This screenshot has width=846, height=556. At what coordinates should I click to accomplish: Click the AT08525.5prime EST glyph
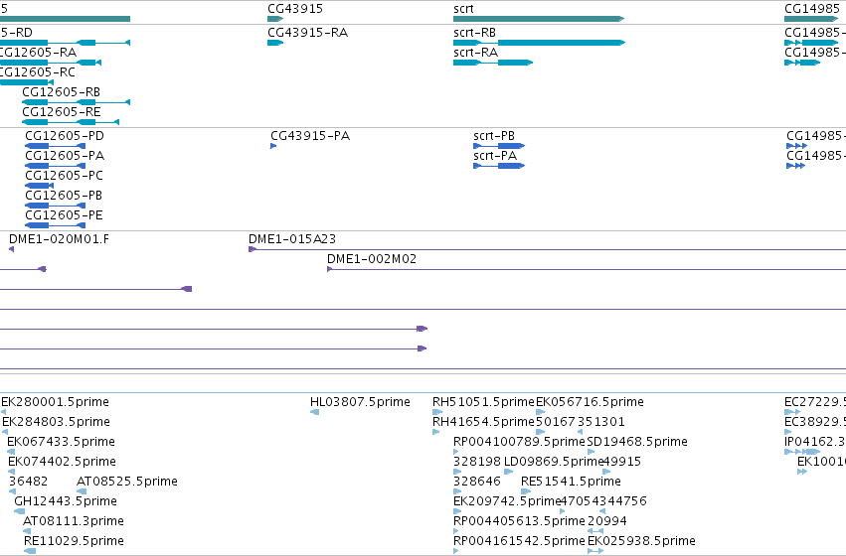tap(82, 491)
